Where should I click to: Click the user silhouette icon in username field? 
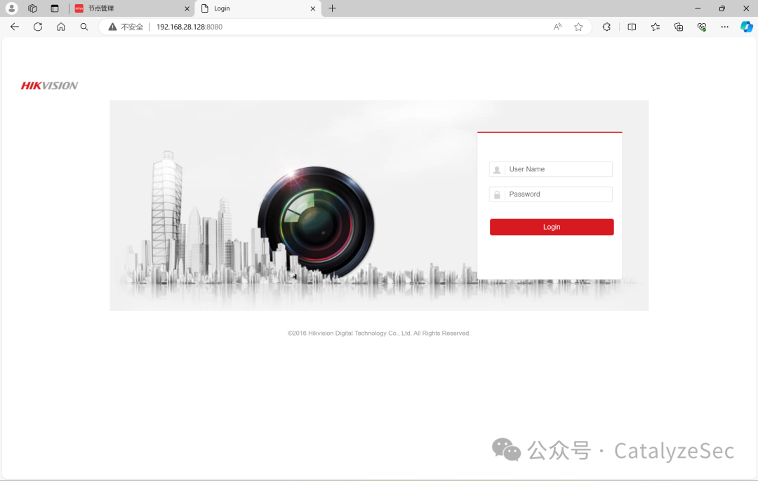coord(497,170)
